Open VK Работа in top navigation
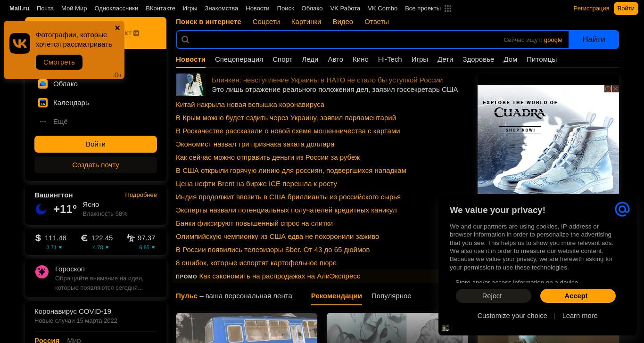644x343 pixels. (345, 8)
